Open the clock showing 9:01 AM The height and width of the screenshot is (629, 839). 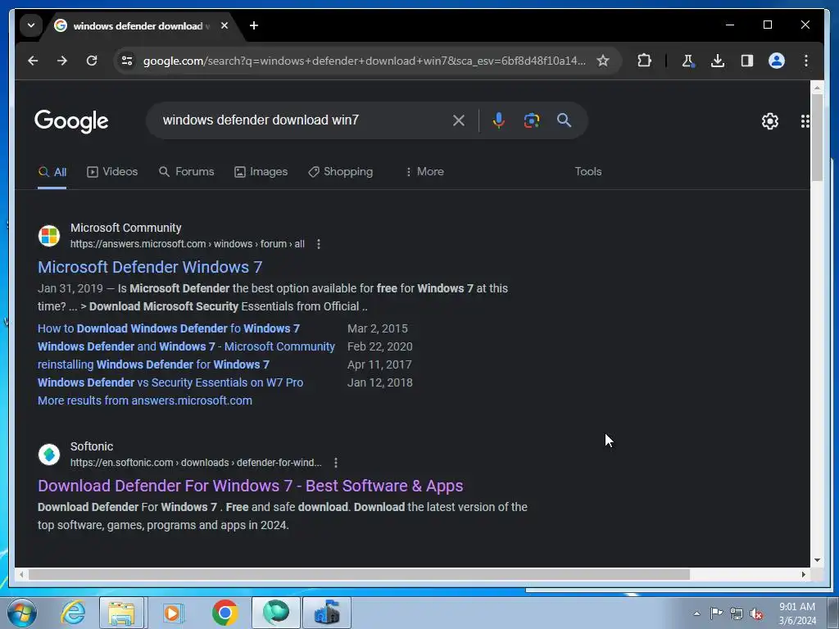click(797, 613)
